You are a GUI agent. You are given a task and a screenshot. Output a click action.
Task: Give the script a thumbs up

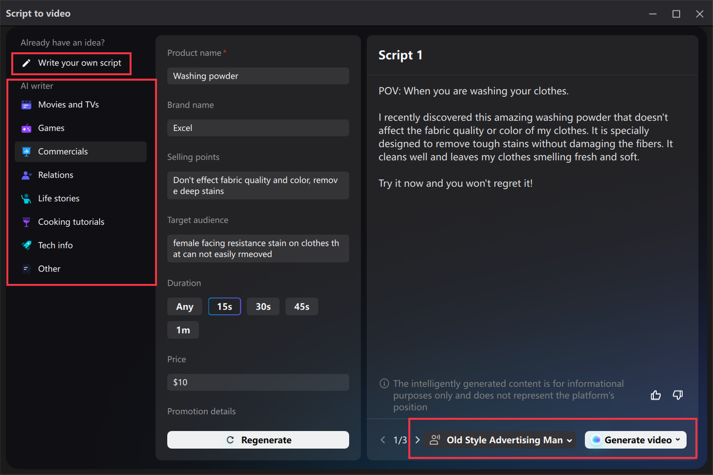[656, 395]
